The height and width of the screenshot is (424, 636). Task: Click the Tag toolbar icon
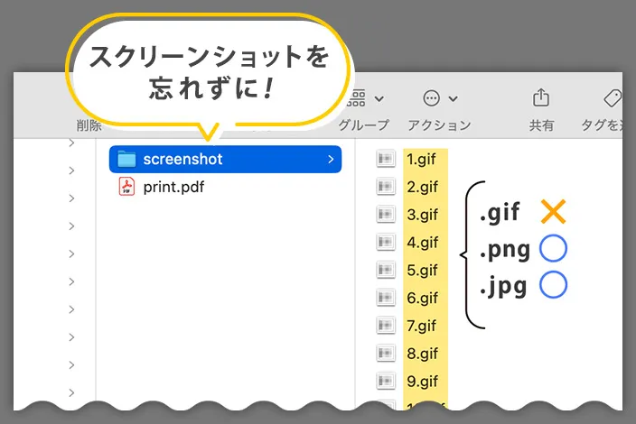click(x=613, y=98)
